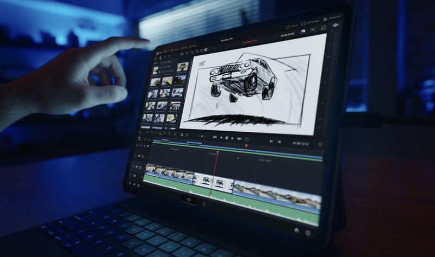
Task: Click the green audio track waveform
Action: coord(230,201)
